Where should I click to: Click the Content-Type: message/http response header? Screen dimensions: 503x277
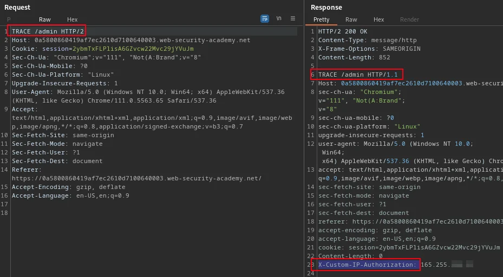(x=367, y=40)
